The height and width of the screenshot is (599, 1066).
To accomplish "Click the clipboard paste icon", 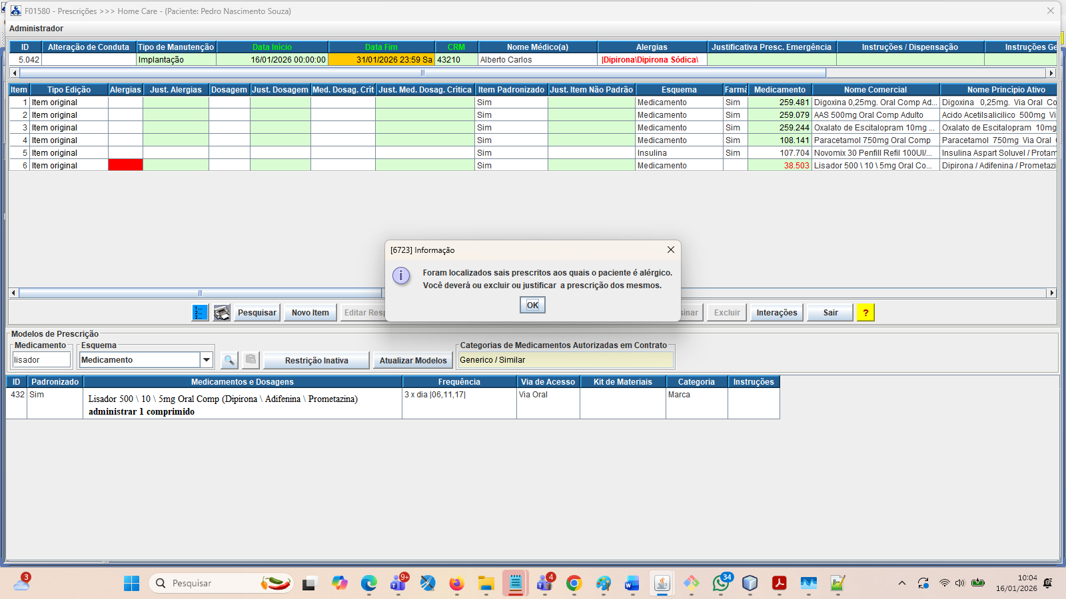I will pyautogui.click(x=251, y=360).
